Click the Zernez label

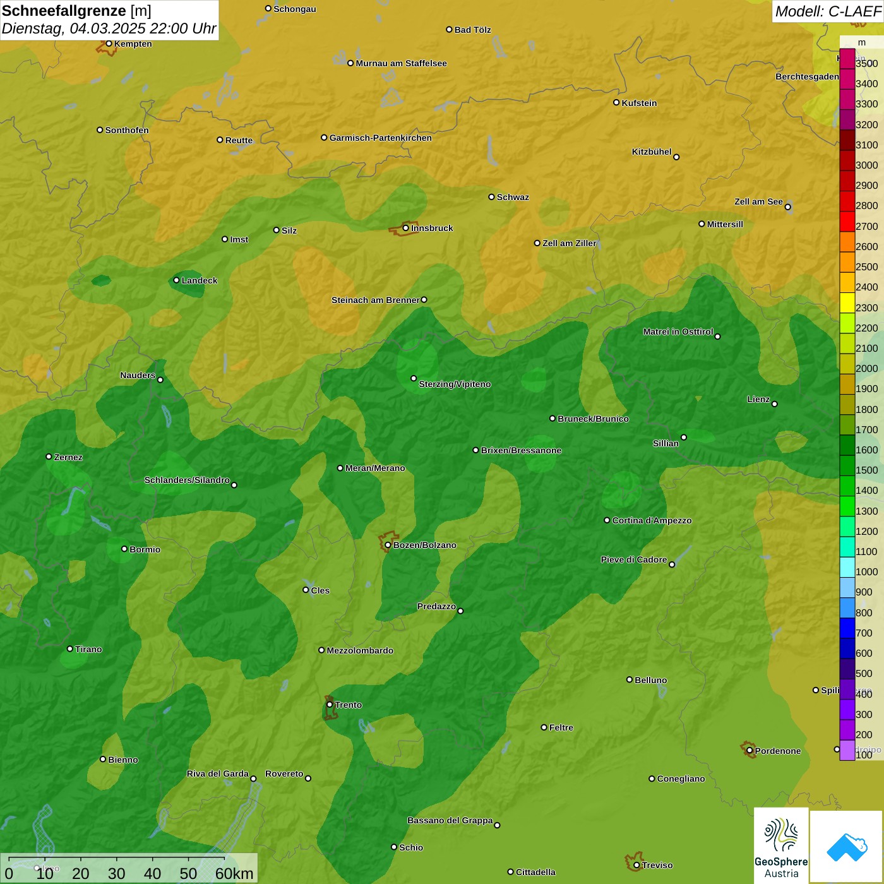pos(68,457)
